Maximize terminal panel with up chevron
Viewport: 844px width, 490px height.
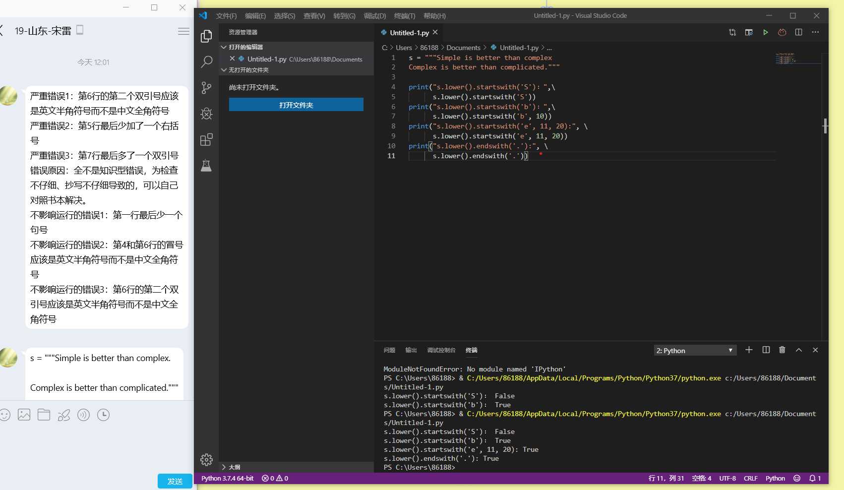pos(799,350)
